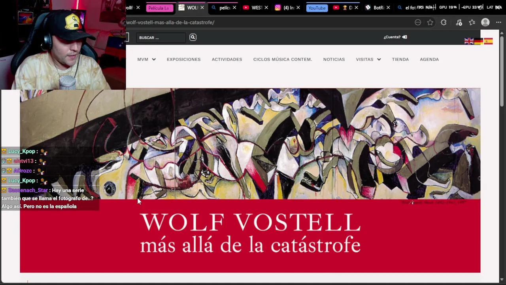506x285 pixels.
Task: Open the reader/more options circle icon in address bar
Action: point(418,23)
